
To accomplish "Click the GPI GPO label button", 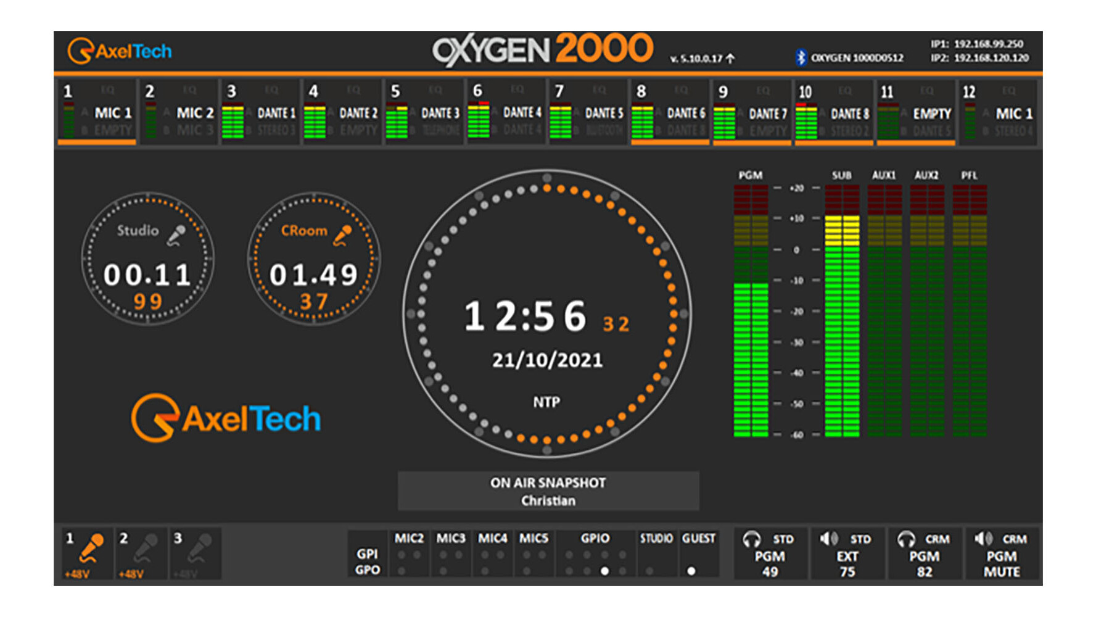I will click(x=368, y=561).
